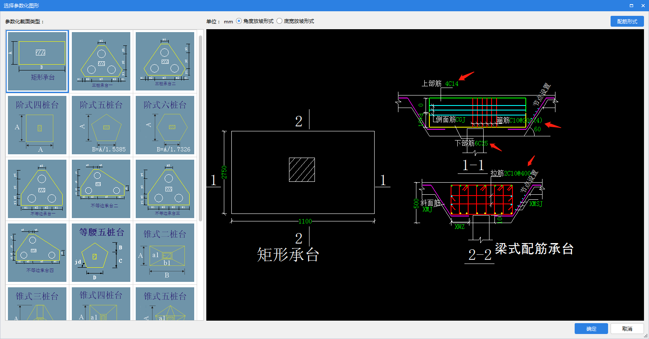This screenshot has width=649, height=339.
Task: Confirm selection with 确定 button
Action: (591, 329)
